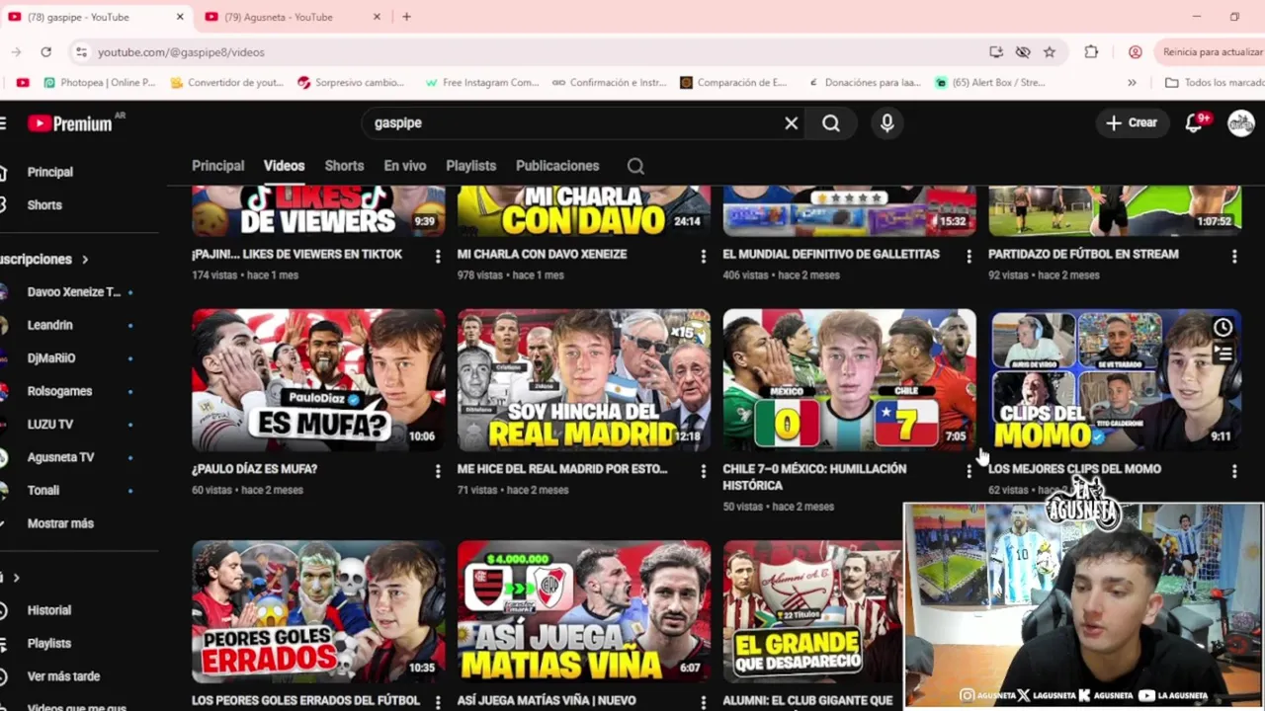Add Clips del Momo video to queue
This screenshot has width=1265, height=711.
pyautogui.click(x=1223, y=353)
